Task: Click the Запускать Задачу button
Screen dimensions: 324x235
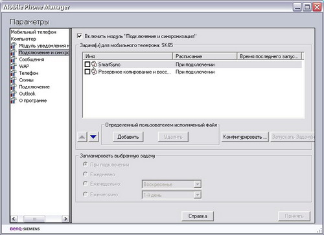Action: click(292, 137)
